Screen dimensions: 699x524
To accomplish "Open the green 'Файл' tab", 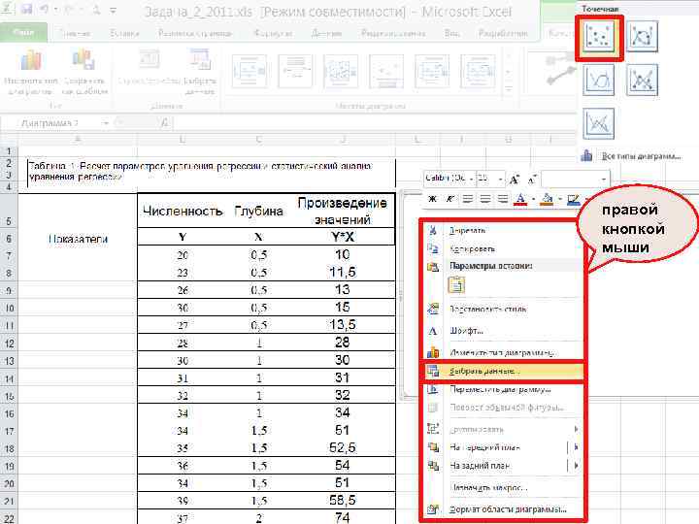I will [23, 33].
